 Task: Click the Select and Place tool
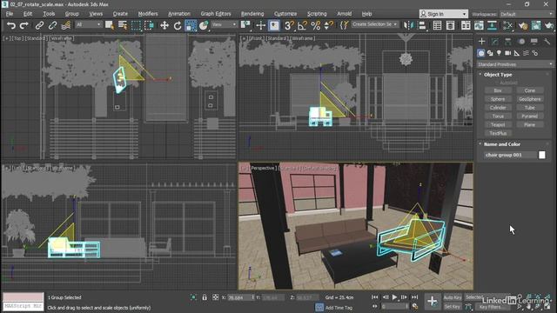(204, 25)
